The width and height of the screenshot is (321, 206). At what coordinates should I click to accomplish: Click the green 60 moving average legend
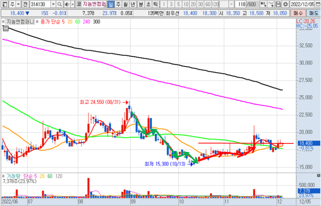click(x=77, y=22)
